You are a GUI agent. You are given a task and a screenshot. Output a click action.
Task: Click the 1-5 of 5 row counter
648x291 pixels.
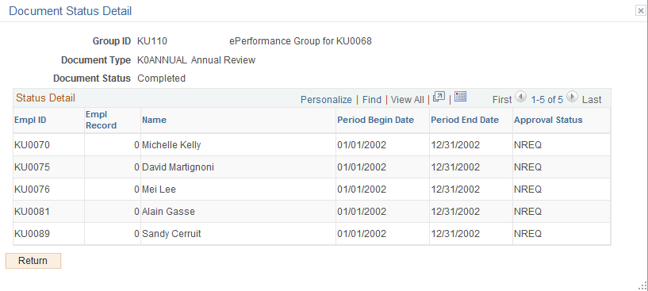point(546,100)
